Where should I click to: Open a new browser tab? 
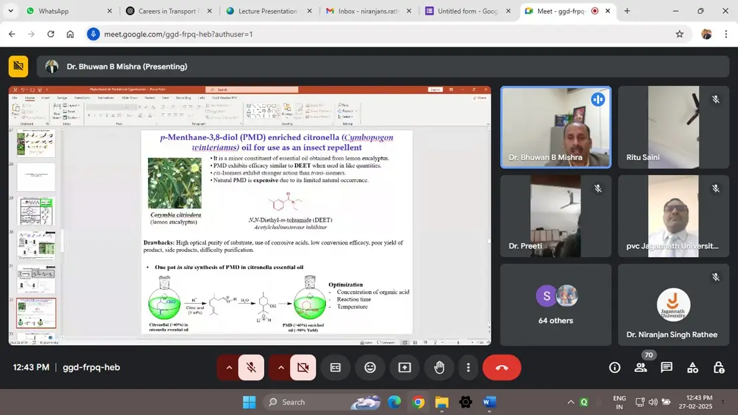627,11
